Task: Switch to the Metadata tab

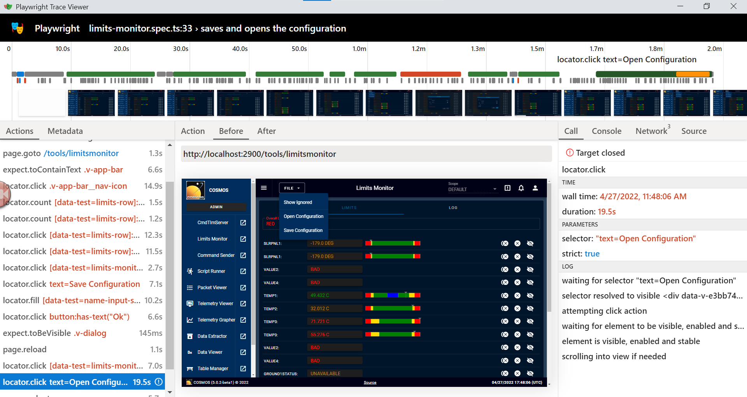Action: pos(65,131)
